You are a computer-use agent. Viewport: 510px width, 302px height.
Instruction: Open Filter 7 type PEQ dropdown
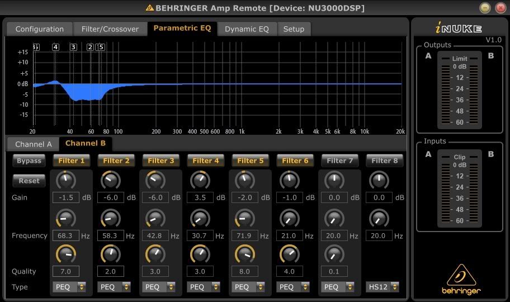(x=337, y=287)
